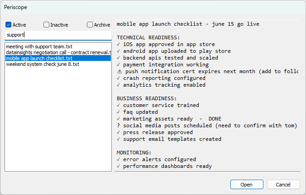Select 'meeting with support team.txt'
Viewport: 306px width, 195px height.
click(x=39, y=46)
